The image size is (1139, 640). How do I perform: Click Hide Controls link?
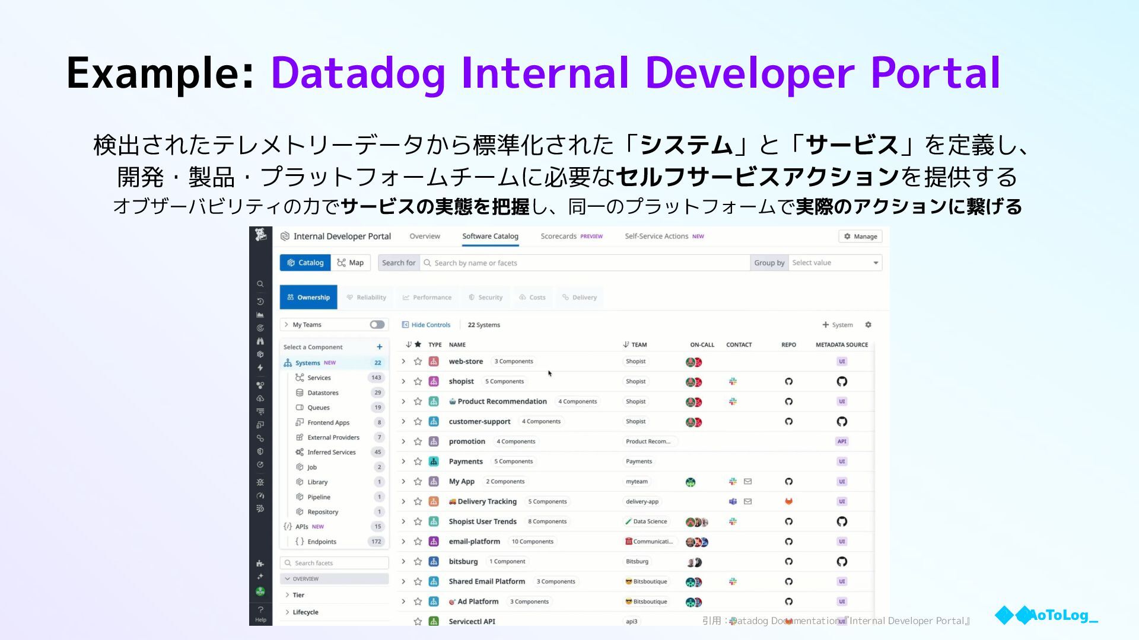[426, 325]
